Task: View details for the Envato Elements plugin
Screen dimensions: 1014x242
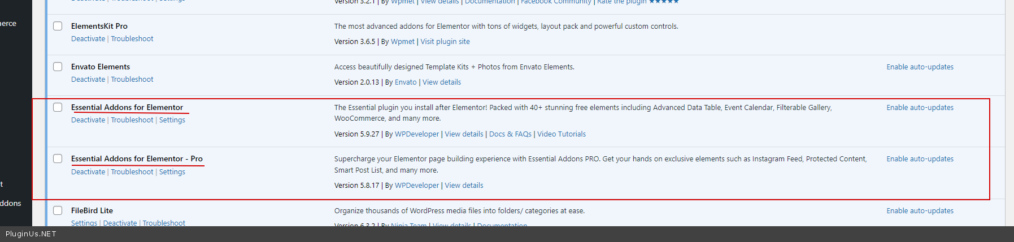Action: (442, 82)
